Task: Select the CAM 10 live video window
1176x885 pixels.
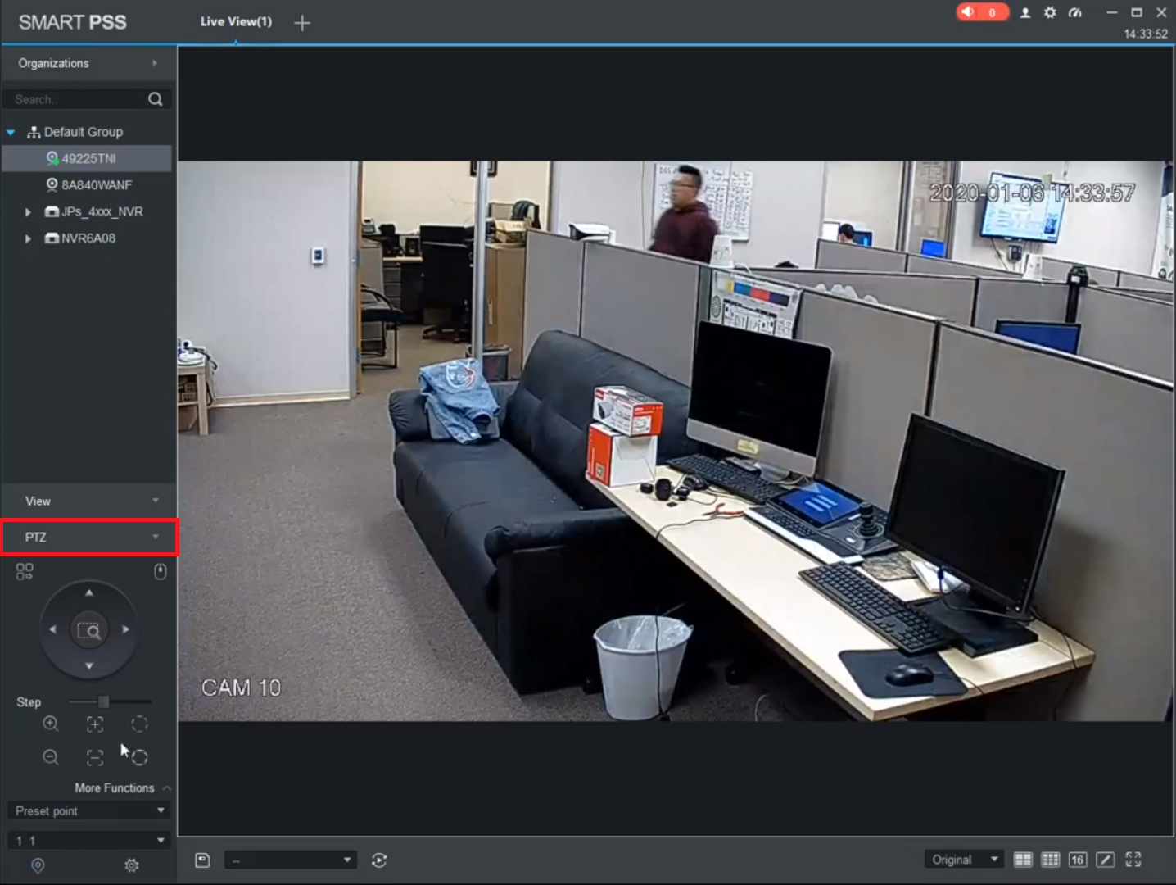Action: tap(675, 441)
